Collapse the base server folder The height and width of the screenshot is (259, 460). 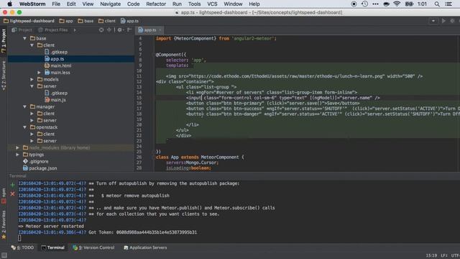32,86
